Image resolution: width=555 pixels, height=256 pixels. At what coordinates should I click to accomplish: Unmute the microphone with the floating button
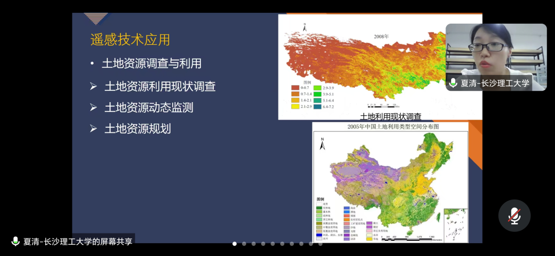[x=514, y=215]
